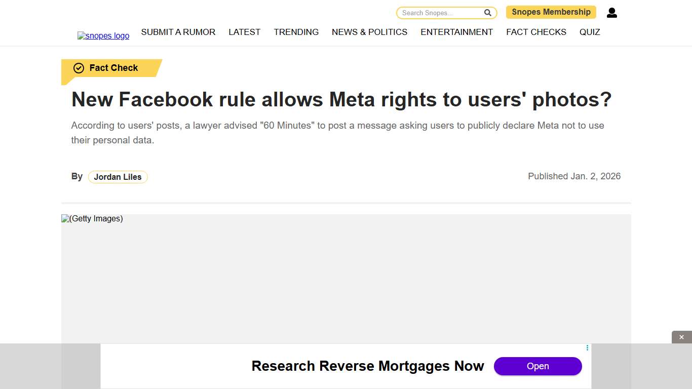
Task: Click the article headline about Facebook rule
Action: pyautogui.click(x=341, y=100)
